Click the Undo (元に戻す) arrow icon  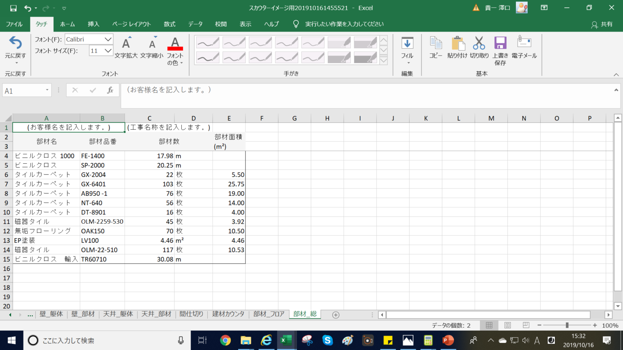15,43
